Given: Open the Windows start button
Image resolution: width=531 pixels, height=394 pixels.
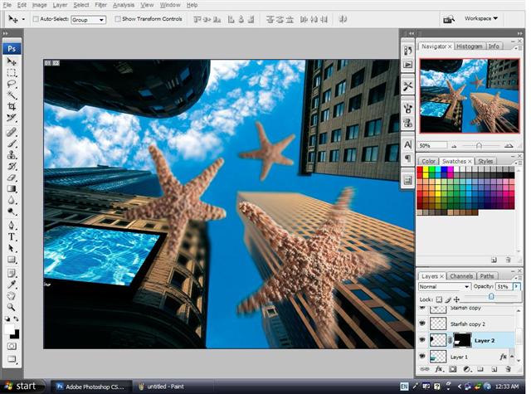Looking at the screenshot, I should coord(23,387).
